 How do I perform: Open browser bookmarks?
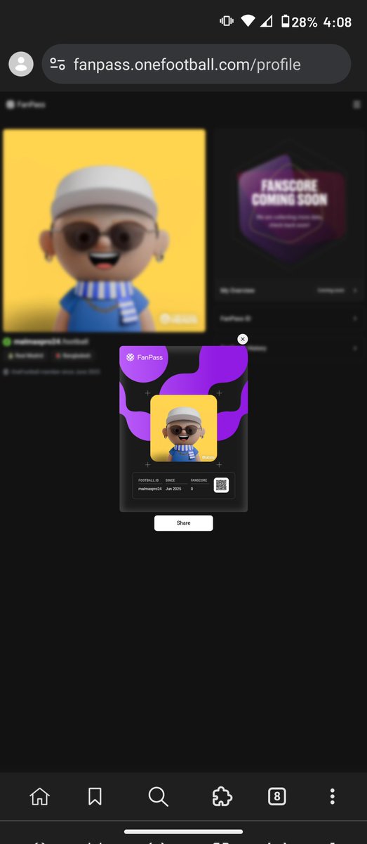coord(95,796)
